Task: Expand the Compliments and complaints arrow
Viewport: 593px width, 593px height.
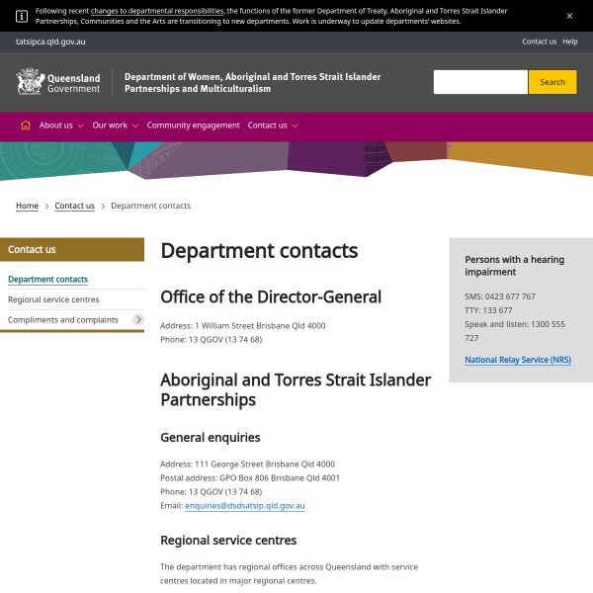Action: pos(137,320)
